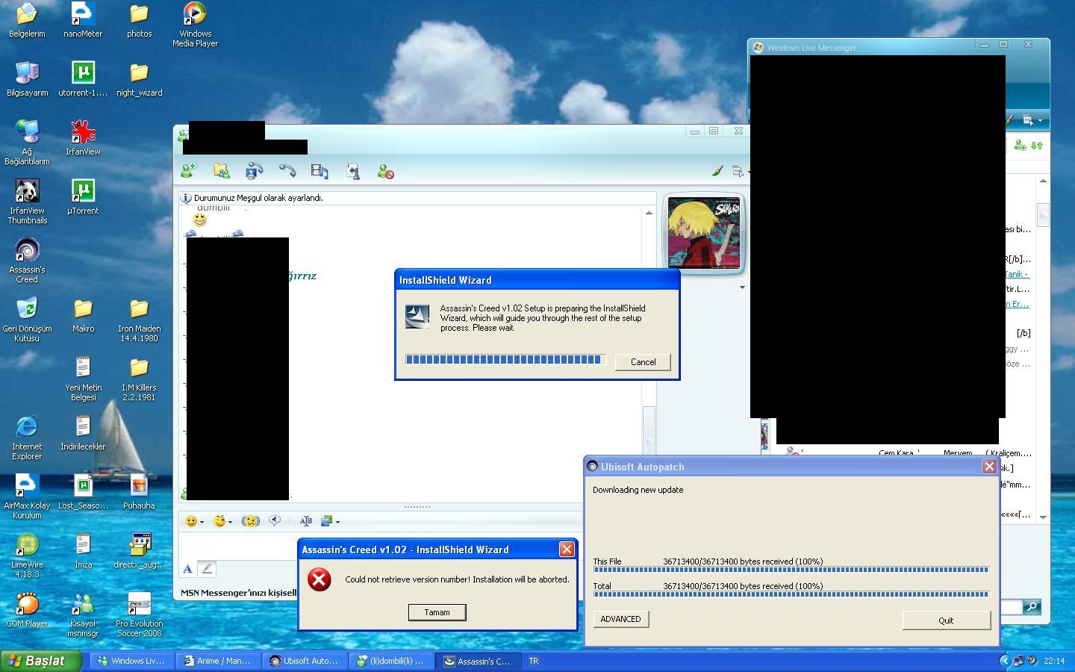Viewport: 1075px width, 672px height.
Task: Start a video call with the webcam icon
Action: (254, 171)
